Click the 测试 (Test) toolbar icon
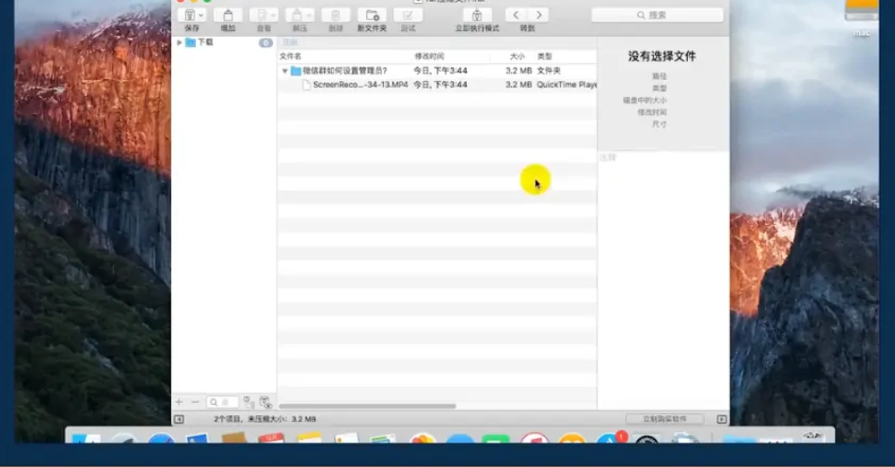The height and width of the screenshot is (467, 895). [408, 15]
